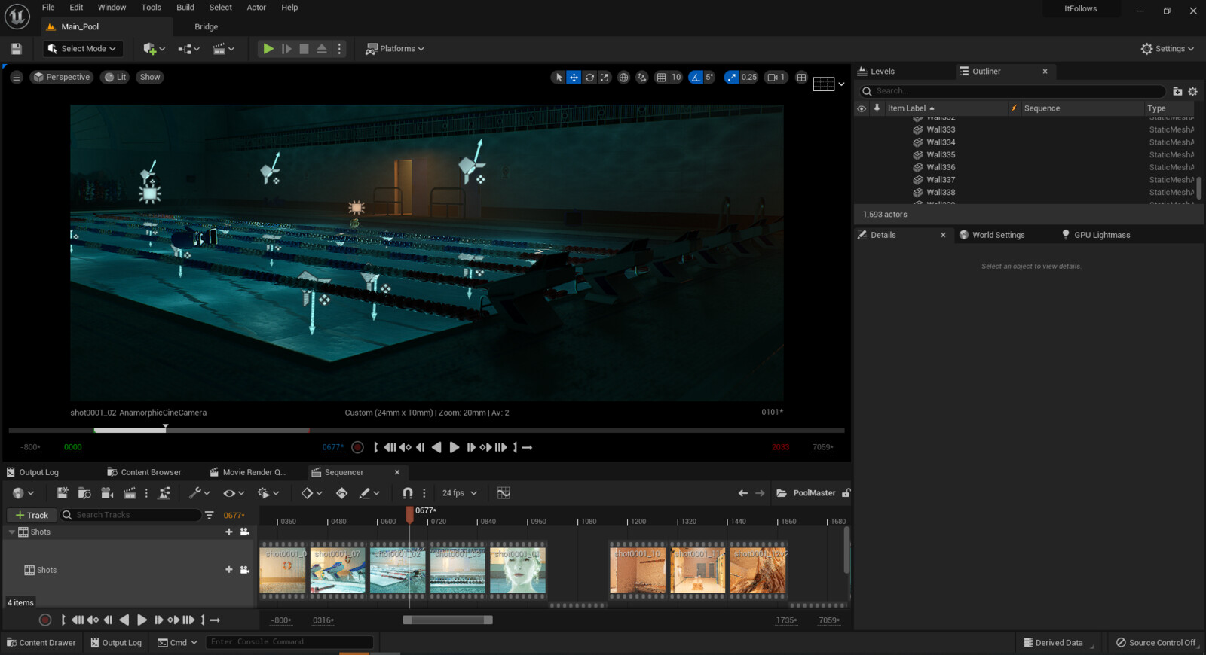Open the Select Mode dropdown

pos(82,49)
